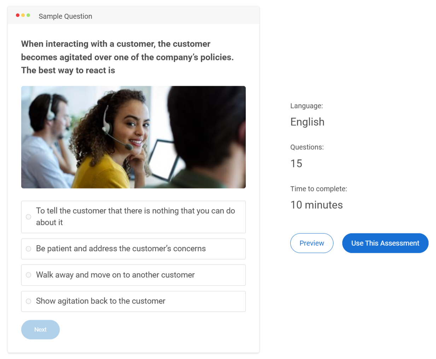This screenshot has height=359, width=436.
Task: Click the question prompt text
Action: point(127,57)
